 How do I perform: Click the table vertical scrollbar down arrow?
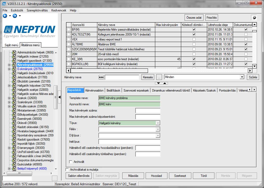tap(254, 66)
